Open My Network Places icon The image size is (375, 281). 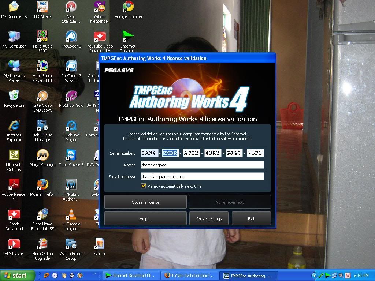(x=14, y=71)
